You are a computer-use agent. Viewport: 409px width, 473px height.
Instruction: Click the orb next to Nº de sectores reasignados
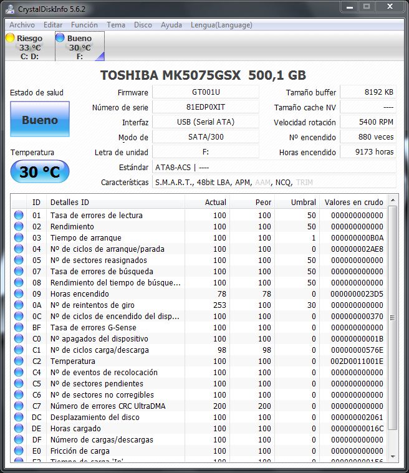(x=19, y=260)
